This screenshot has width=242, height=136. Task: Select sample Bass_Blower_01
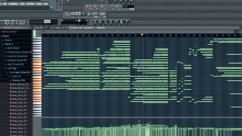(x=20, y=84)
